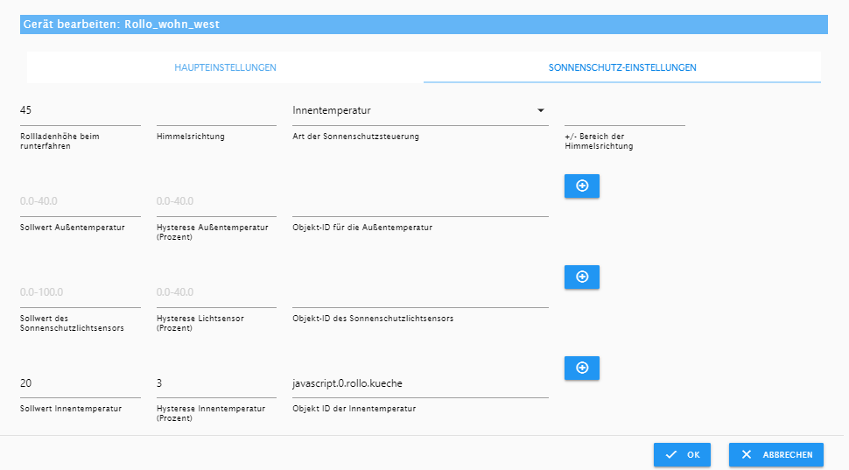Open the Art der Sonnenschutzsteuerung dropdown
The height and width of the screenshot is (470, 849).
point(420,110)
